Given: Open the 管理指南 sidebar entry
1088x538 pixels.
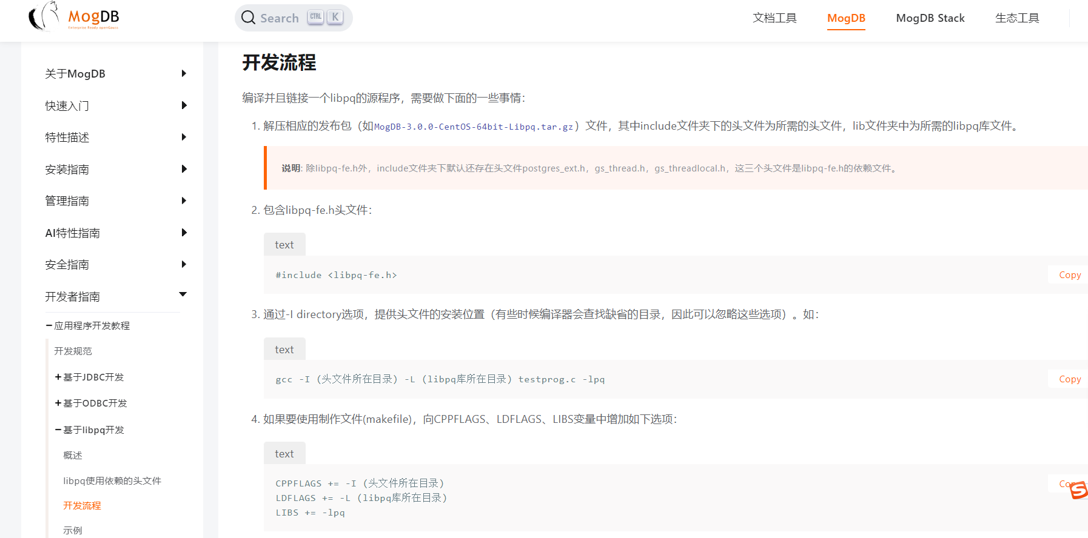Looking at the screenshot, I should 67,201.
